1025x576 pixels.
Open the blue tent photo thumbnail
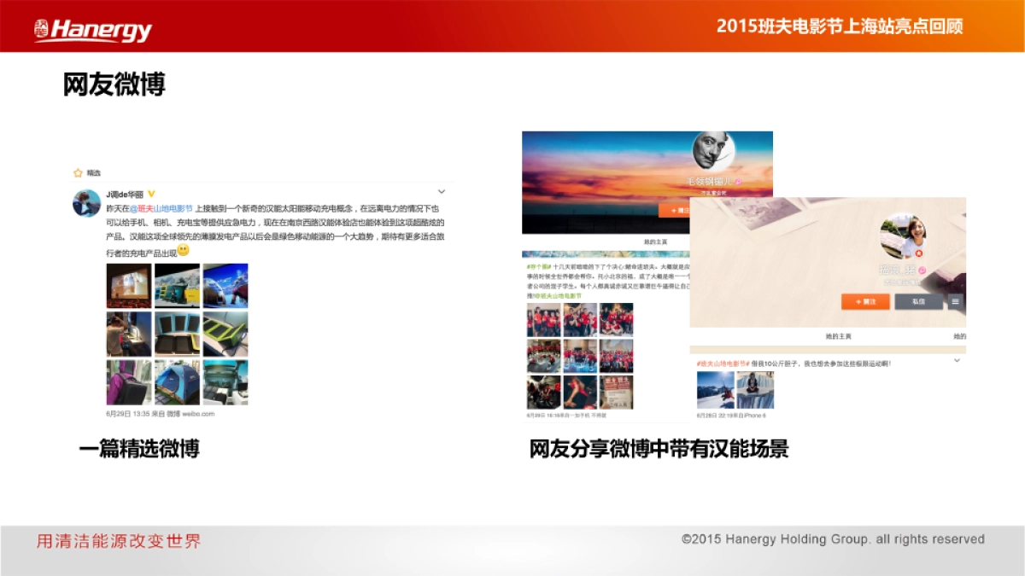(x=175, y=381)
